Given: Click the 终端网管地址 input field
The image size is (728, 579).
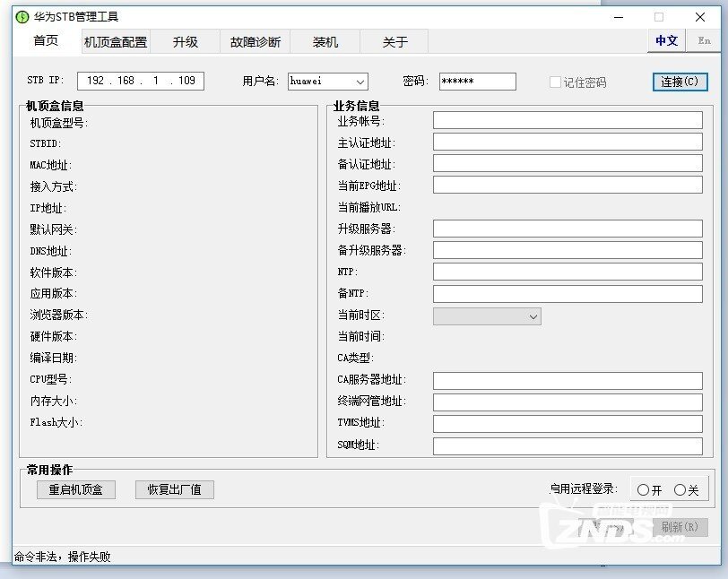Looking at the screenshot, I should click(x=568, y=402).
